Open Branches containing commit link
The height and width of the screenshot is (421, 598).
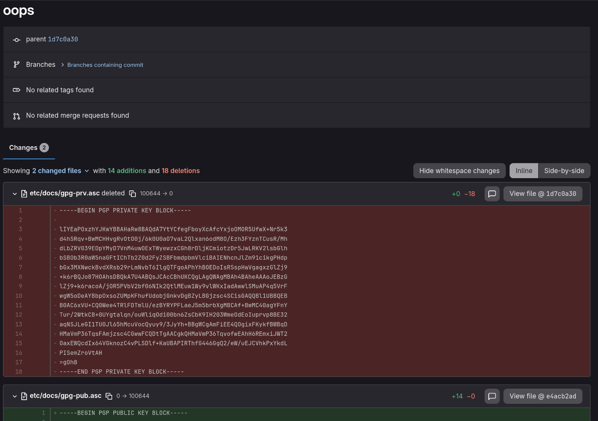pyautogui.click(x=105, y=65)
